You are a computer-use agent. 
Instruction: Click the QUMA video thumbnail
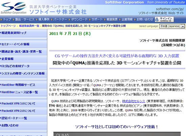(117, 134)
